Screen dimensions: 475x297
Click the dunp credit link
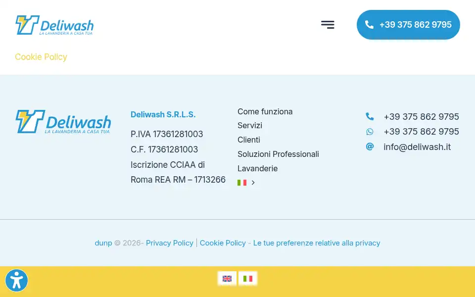click(103, 243)
